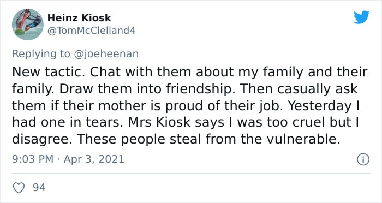Click the blue Twitter bird logo
Viewport: 382px width, 203px height.
(361, 17)
